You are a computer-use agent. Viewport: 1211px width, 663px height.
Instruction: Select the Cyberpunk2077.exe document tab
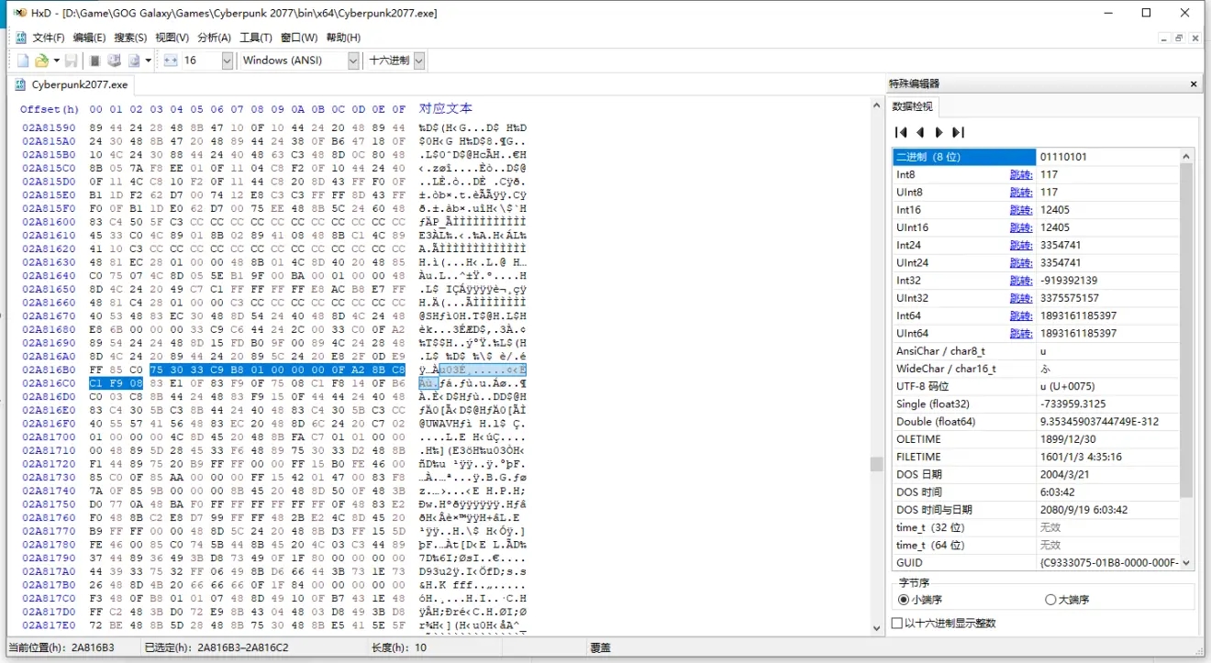[x=72, y=84]
